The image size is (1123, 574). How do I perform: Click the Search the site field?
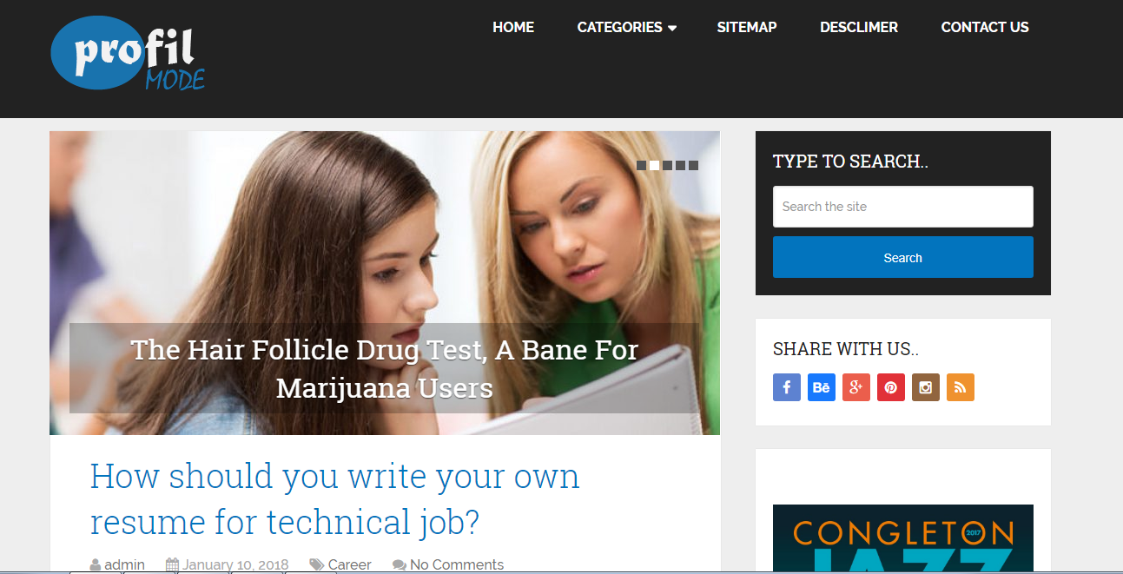[903, 207]
